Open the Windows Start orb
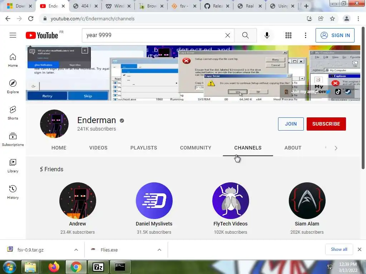366x274 pixels. (9, 267)
